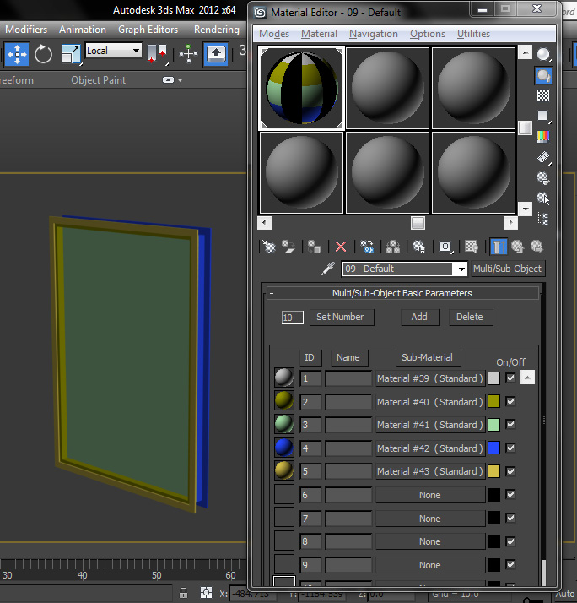Disable sub-material ID 3 checkbox
The height and width of the screenshot is (603, 577).
[510, 425]
